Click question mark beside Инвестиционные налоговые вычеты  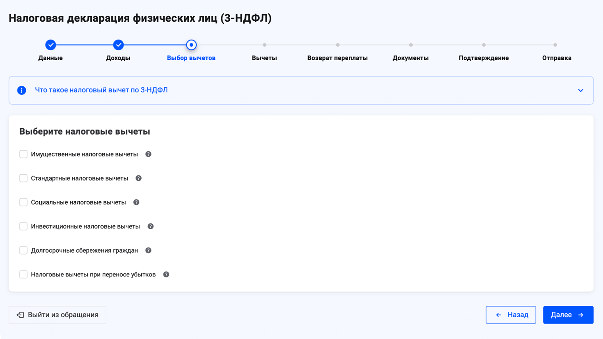(150, 227)
